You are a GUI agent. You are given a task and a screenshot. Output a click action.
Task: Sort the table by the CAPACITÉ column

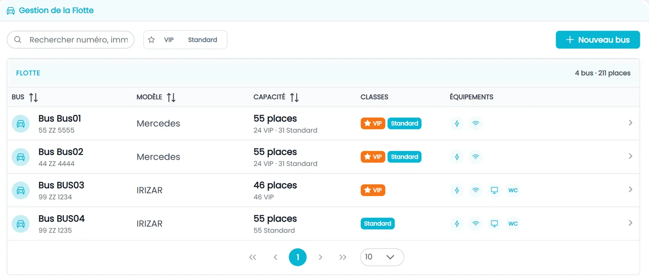coord(294,97)
